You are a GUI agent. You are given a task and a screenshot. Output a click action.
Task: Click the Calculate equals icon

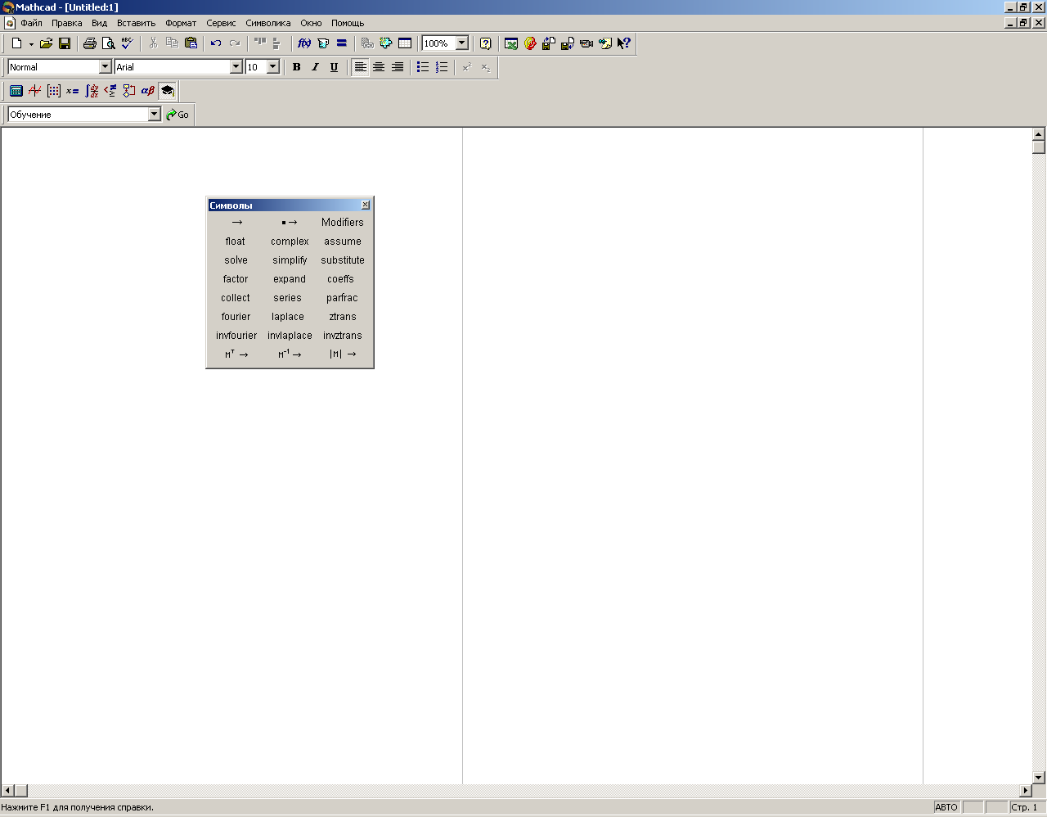342,43
